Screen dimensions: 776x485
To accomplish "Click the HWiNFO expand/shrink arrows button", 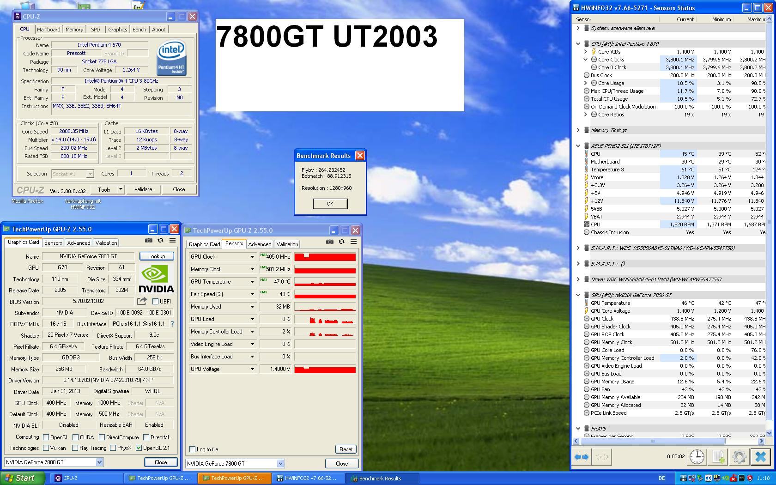I will (582, 457).
